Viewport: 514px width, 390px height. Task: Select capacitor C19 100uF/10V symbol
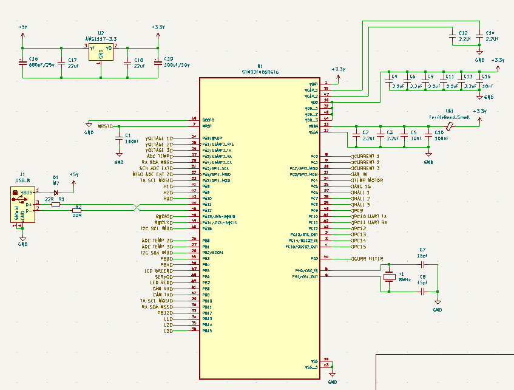click(x=158, y=63)
